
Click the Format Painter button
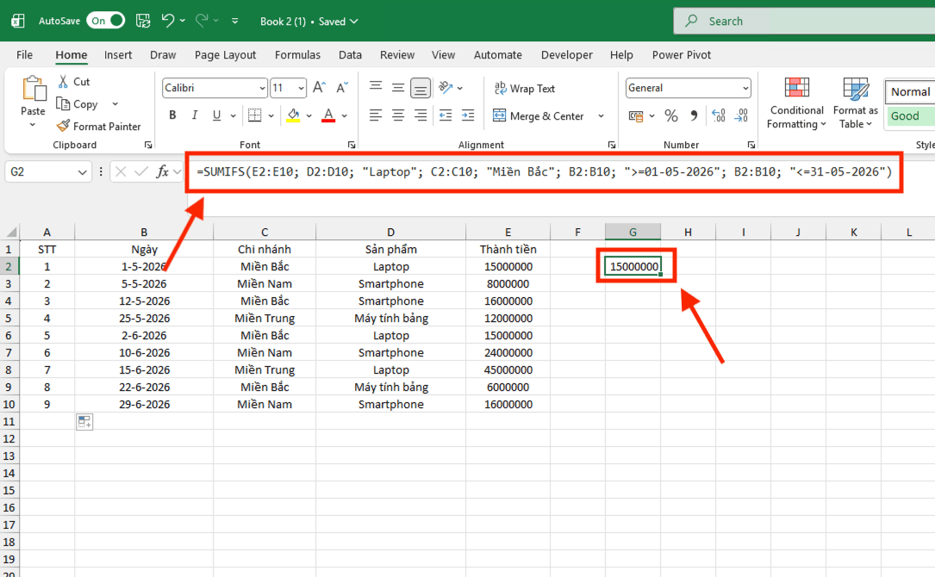pos(99,127)
